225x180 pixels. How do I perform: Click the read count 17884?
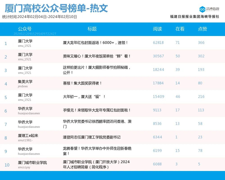[158, 83]
